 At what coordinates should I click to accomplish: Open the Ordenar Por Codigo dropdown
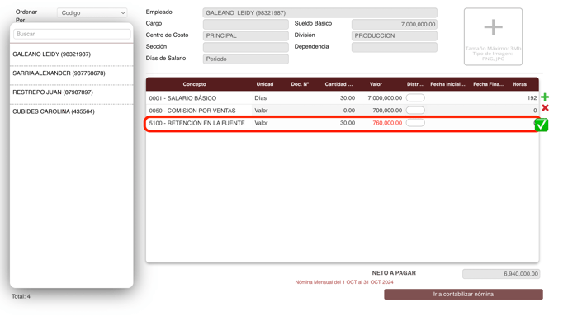click(x=92, y=12)
